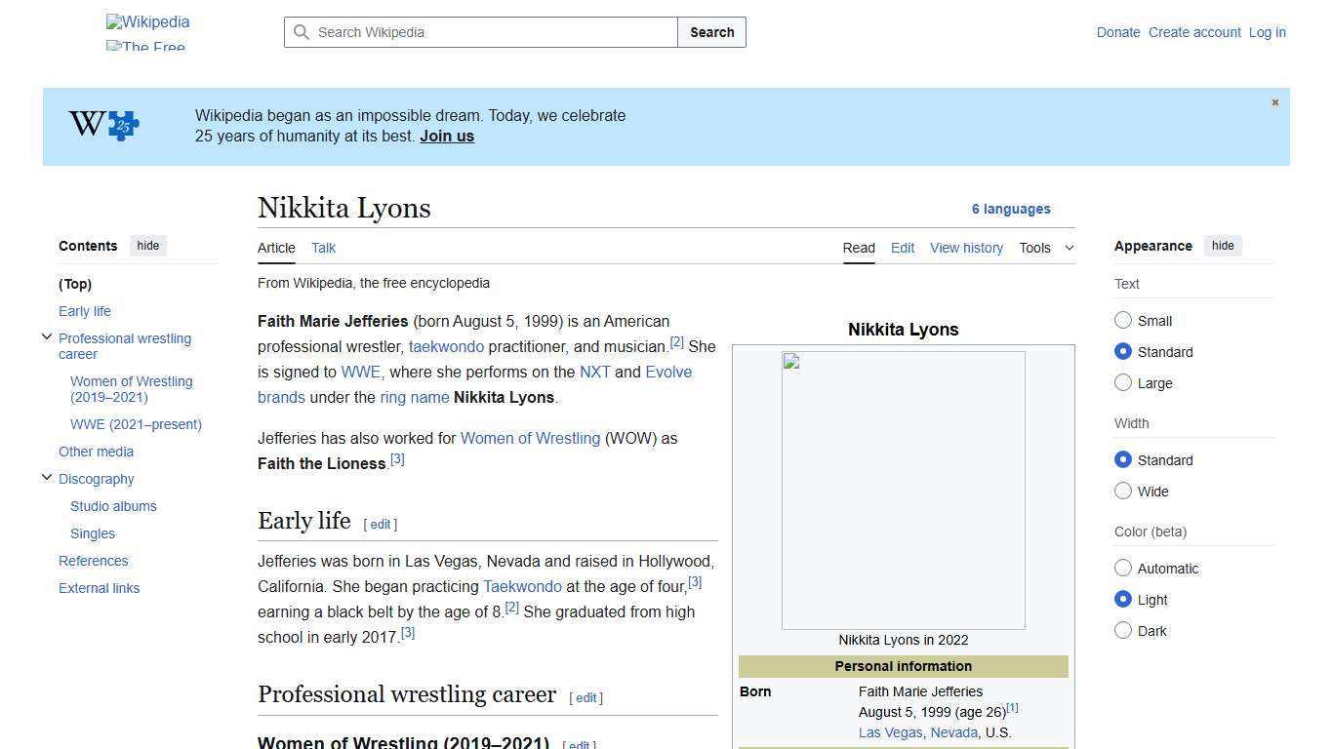Select the Large text size option
Image resolution: width=1333 pixels, height=749 pixels.
(1123, 382)
